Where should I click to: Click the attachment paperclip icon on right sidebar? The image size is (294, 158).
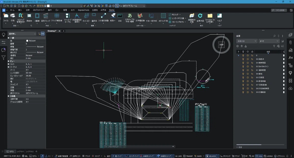[291, 43]
